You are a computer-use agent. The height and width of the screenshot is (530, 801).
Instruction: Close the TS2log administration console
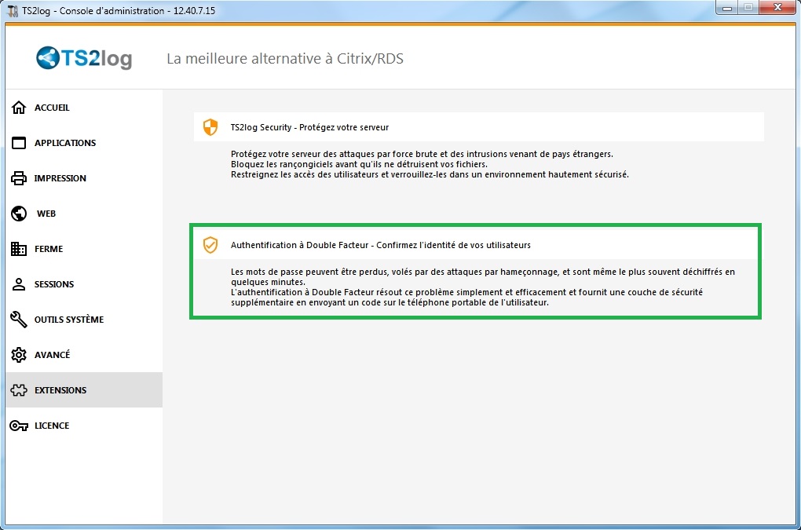(x=778, y=8)
